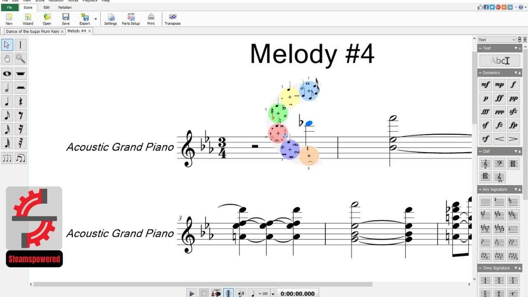Pick the green radial menu bubble

278,113
